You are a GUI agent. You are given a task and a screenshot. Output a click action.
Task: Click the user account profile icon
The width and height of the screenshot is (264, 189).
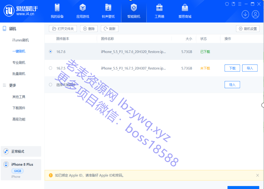tap(256, 14)
